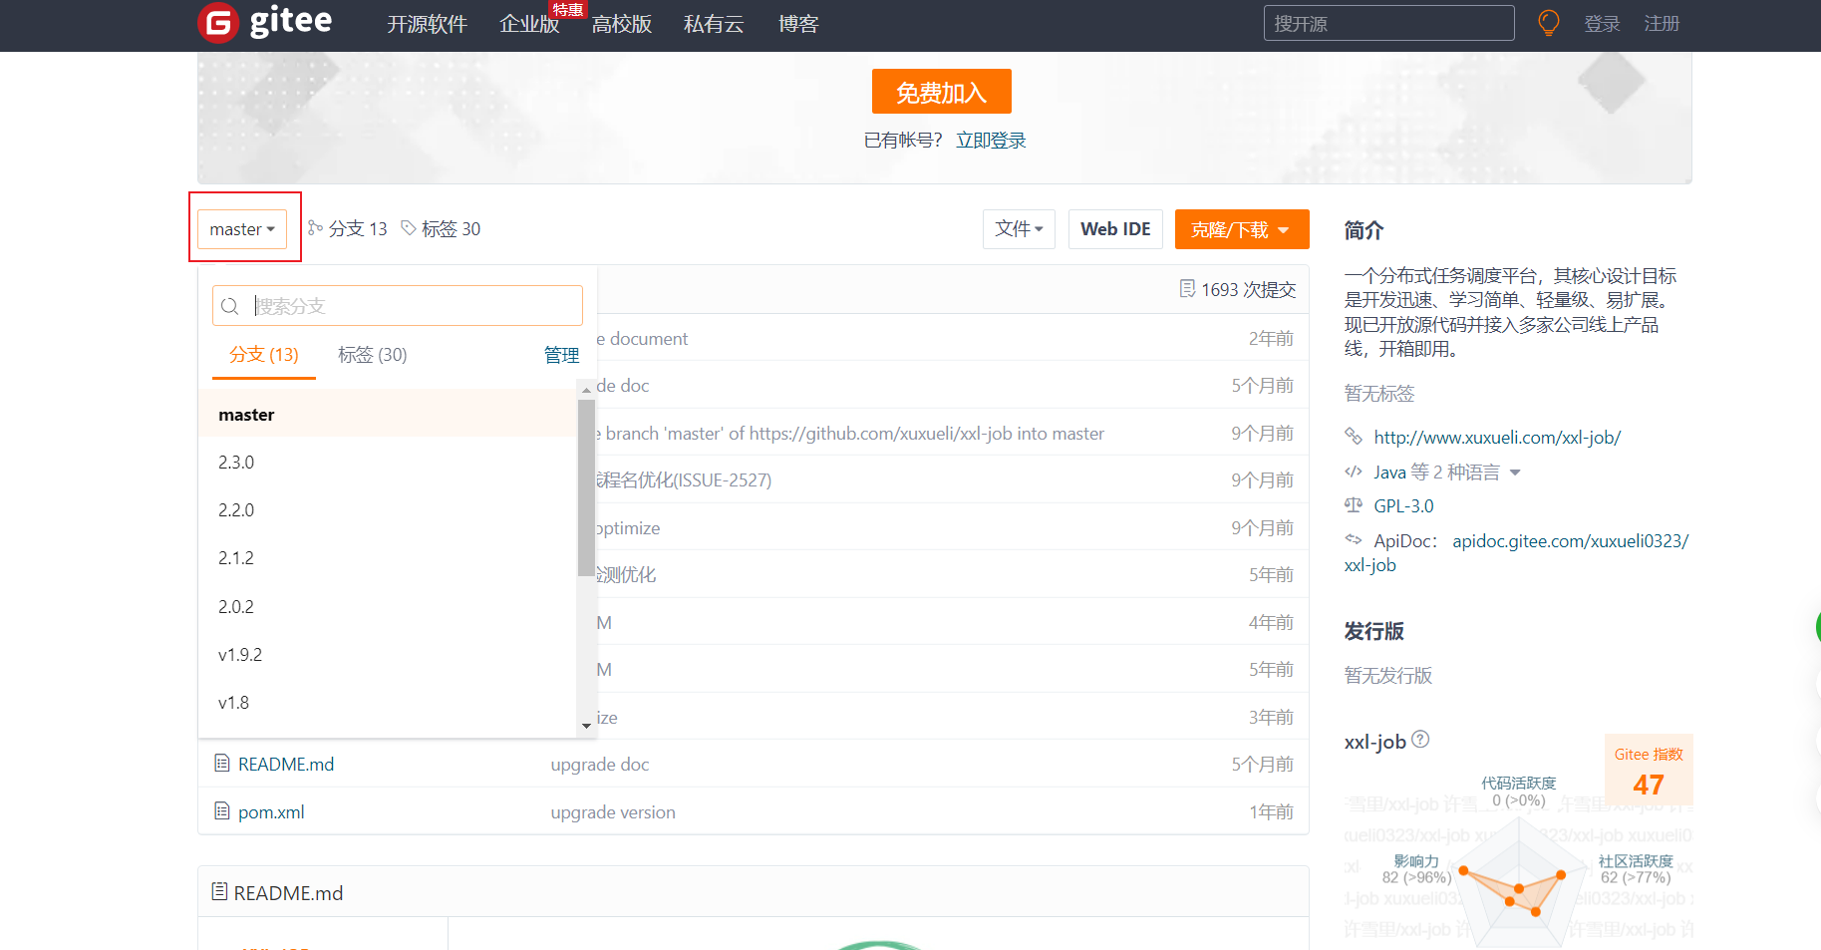Select branch 2.1.2
The width and height of the screenshot is (1821, 950).
388,558
